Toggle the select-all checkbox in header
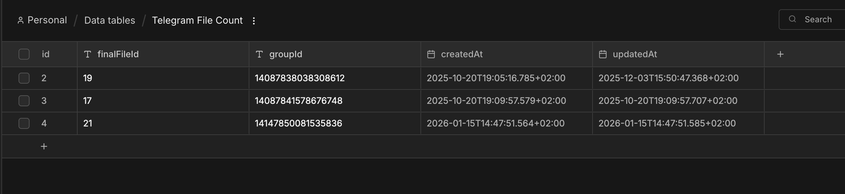The width and height of the screenshot is (845, 194). (x=24, y=54)
